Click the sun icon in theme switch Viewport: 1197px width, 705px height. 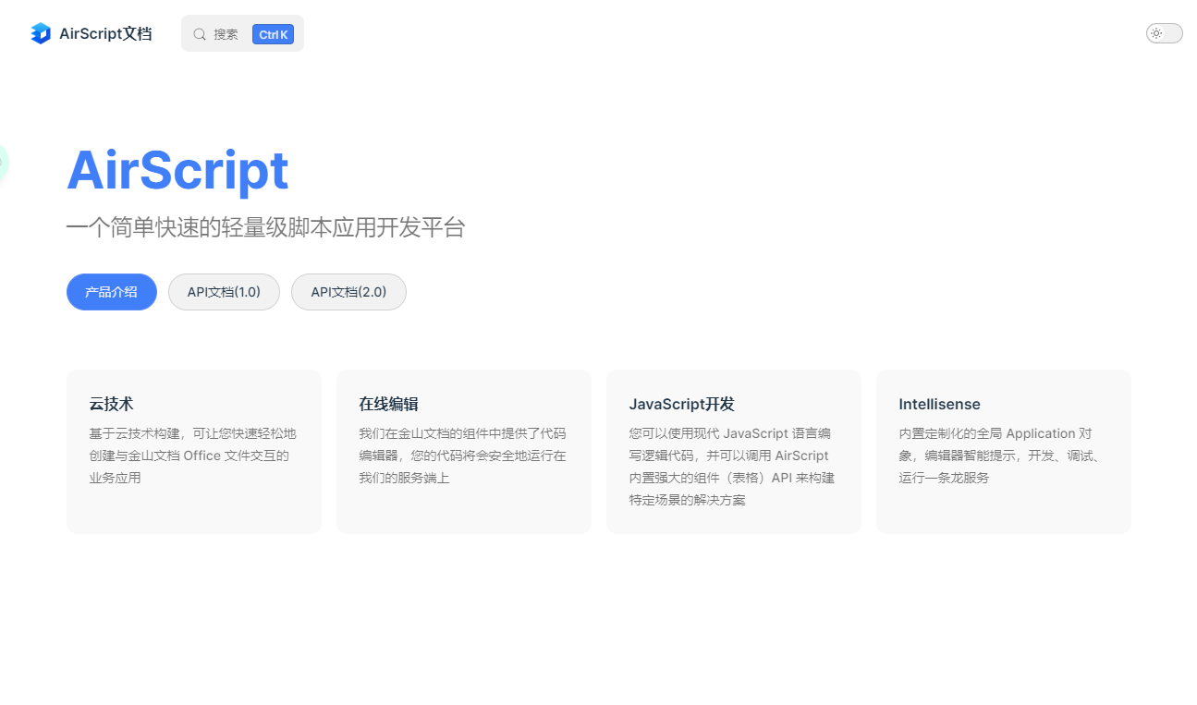tap(1155, 33)
